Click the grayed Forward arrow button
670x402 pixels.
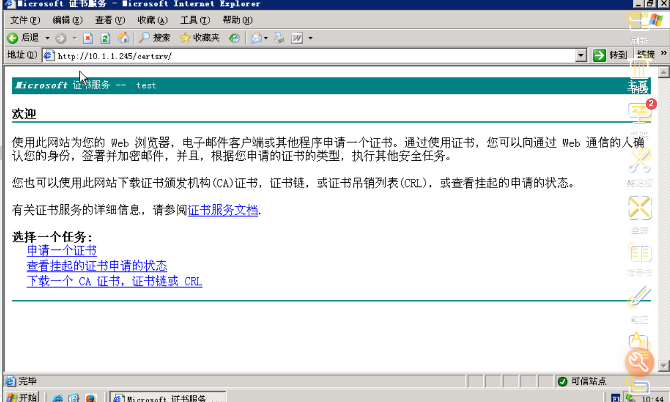[61, 38]
